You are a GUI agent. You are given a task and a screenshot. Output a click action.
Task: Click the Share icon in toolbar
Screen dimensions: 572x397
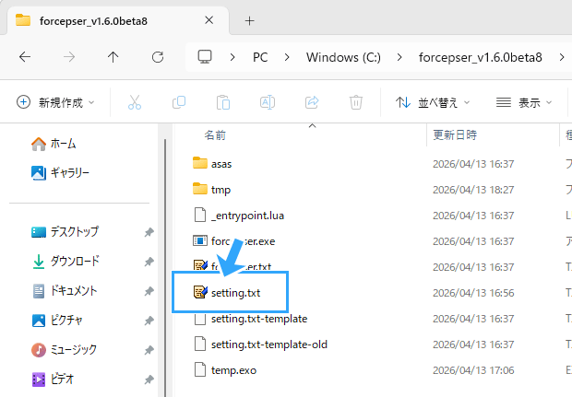click(312, 102)
